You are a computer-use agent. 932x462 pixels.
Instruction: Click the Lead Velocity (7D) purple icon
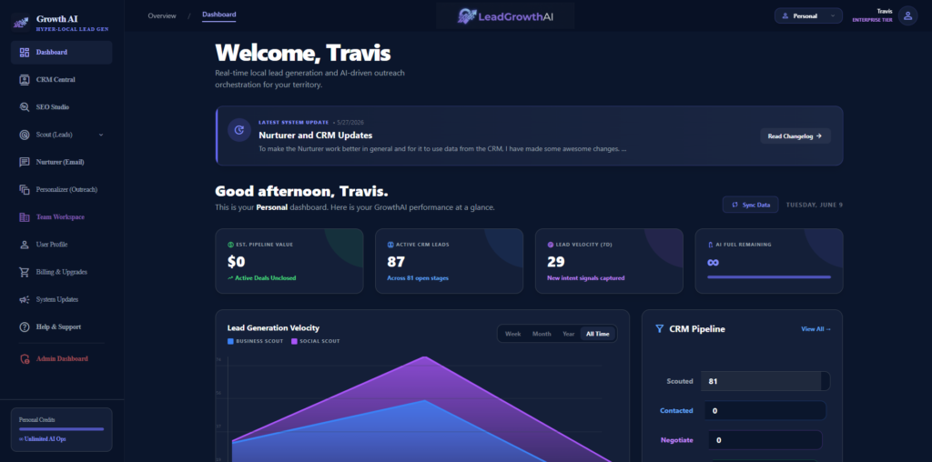(551, 245)
